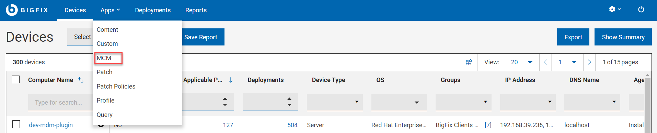Open the column configuration table icon
The image size is (657, 133).
[469, 62]
